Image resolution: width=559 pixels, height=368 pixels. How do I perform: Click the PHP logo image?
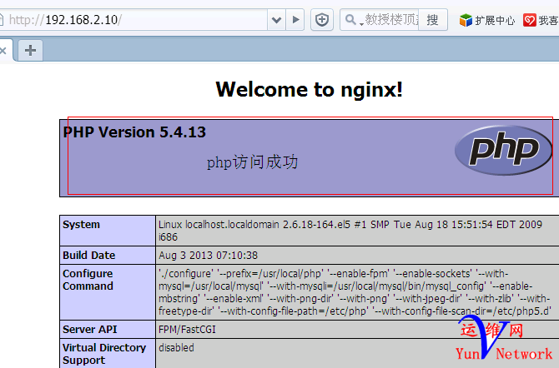pyautogui.click(x=503, y=150)
